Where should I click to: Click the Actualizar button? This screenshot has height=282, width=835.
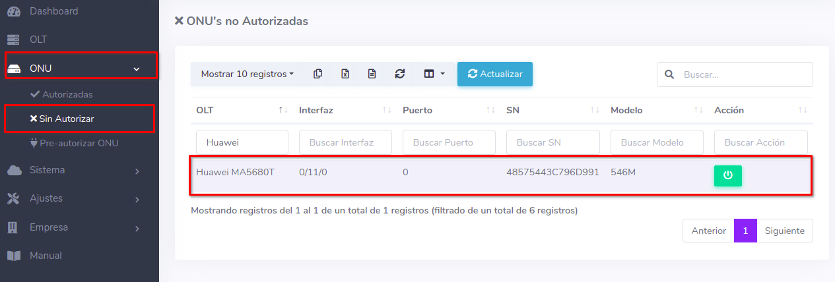(x=494, y=74)
